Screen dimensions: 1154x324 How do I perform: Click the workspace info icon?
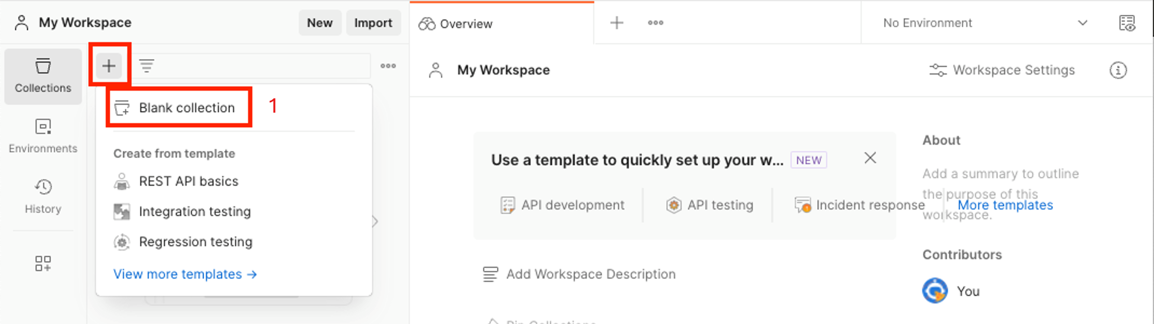coord(1118,70)
